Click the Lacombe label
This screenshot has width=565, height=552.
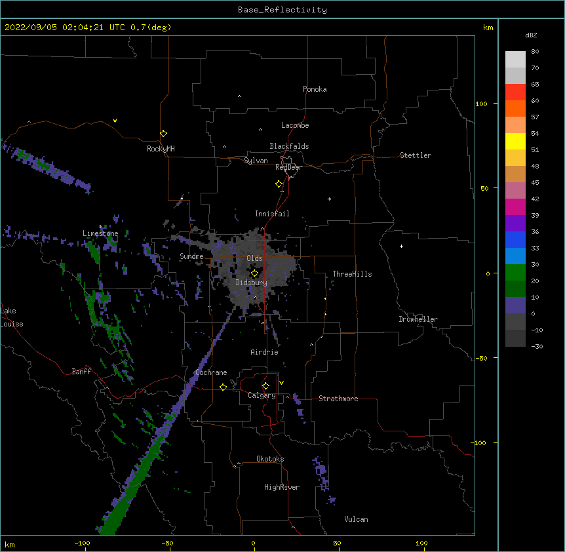pyautogui.click(x=295, y=125)
